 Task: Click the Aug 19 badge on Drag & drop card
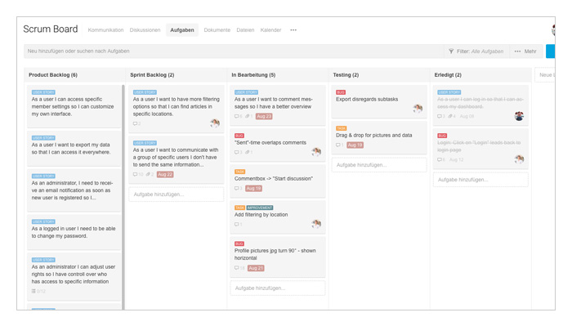pyautogui.click(x=355, y=145)
